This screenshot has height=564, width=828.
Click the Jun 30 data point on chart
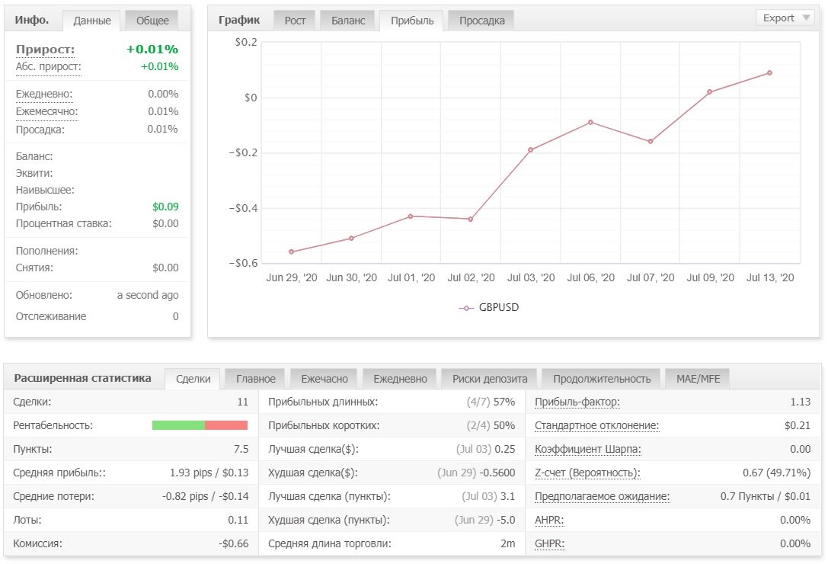click(x=352, y=239)
